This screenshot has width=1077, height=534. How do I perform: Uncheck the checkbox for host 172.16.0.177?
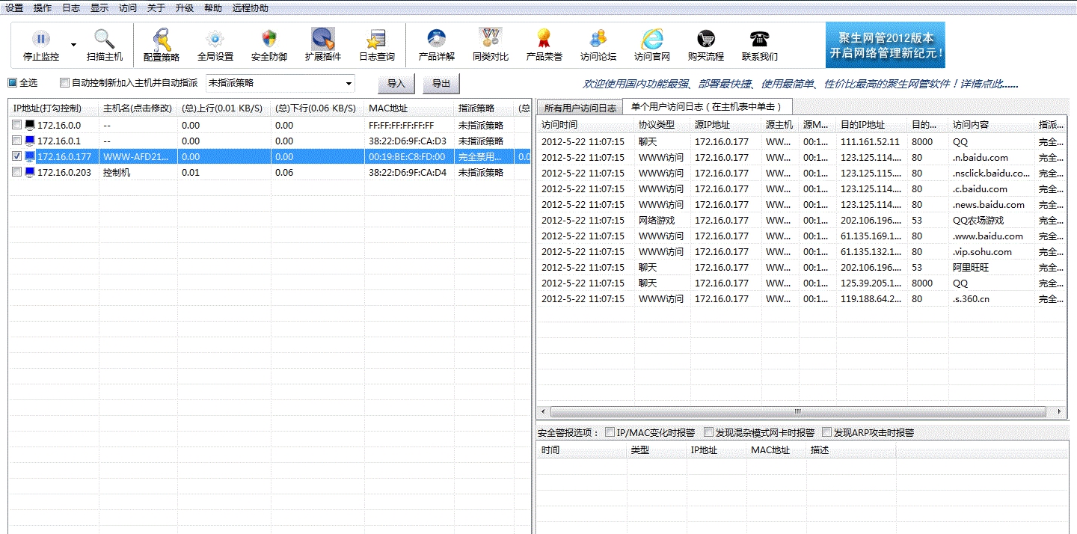16,156
